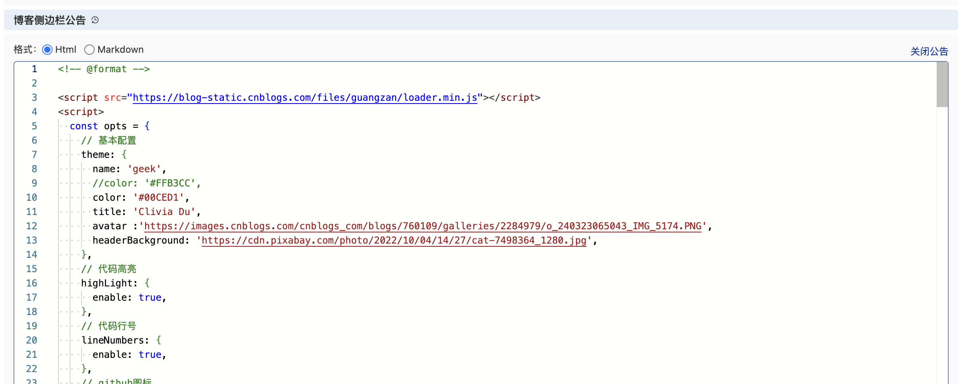Click the avatar property name on line 12
Viewport: 959px width, 384px height.
click(110, 226)
